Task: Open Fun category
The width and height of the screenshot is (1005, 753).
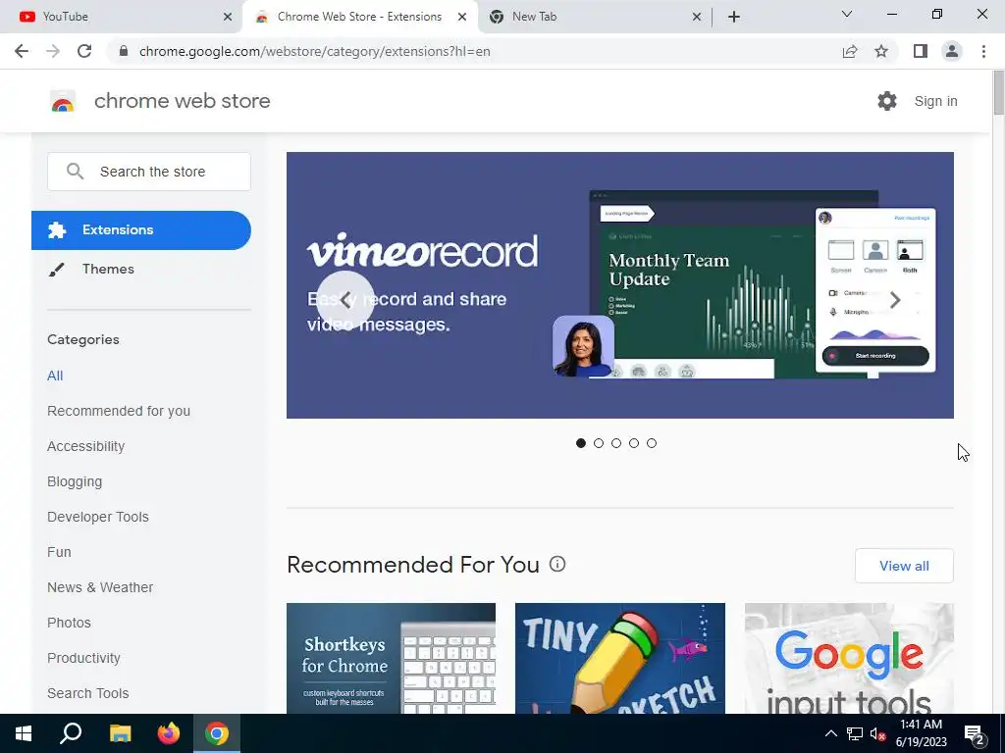Action: pos(59,552)
